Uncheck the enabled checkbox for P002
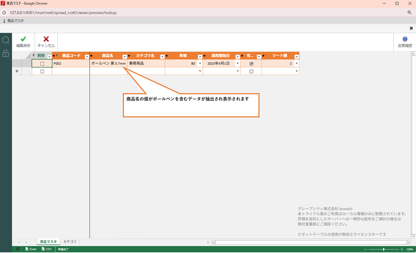Viewport: 416px width, 253px height. click(x=251, y=64)
